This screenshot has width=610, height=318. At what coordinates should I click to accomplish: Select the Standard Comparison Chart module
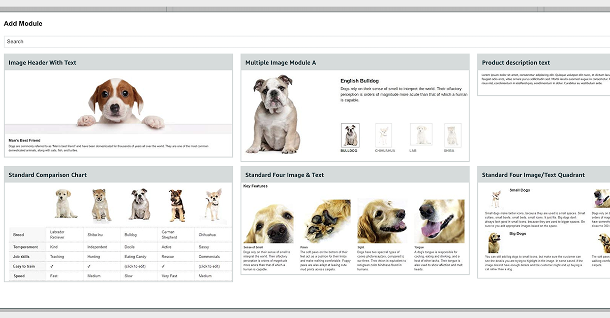[48, 175]
